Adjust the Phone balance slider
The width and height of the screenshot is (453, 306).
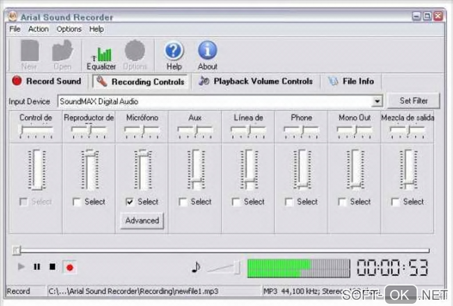(302, 131)
